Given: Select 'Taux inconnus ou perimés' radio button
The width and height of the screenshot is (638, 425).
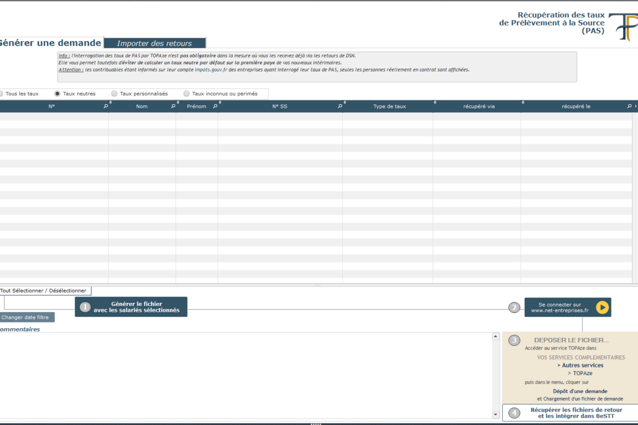Looking at the screenshot, I should (x=187, y=93).
